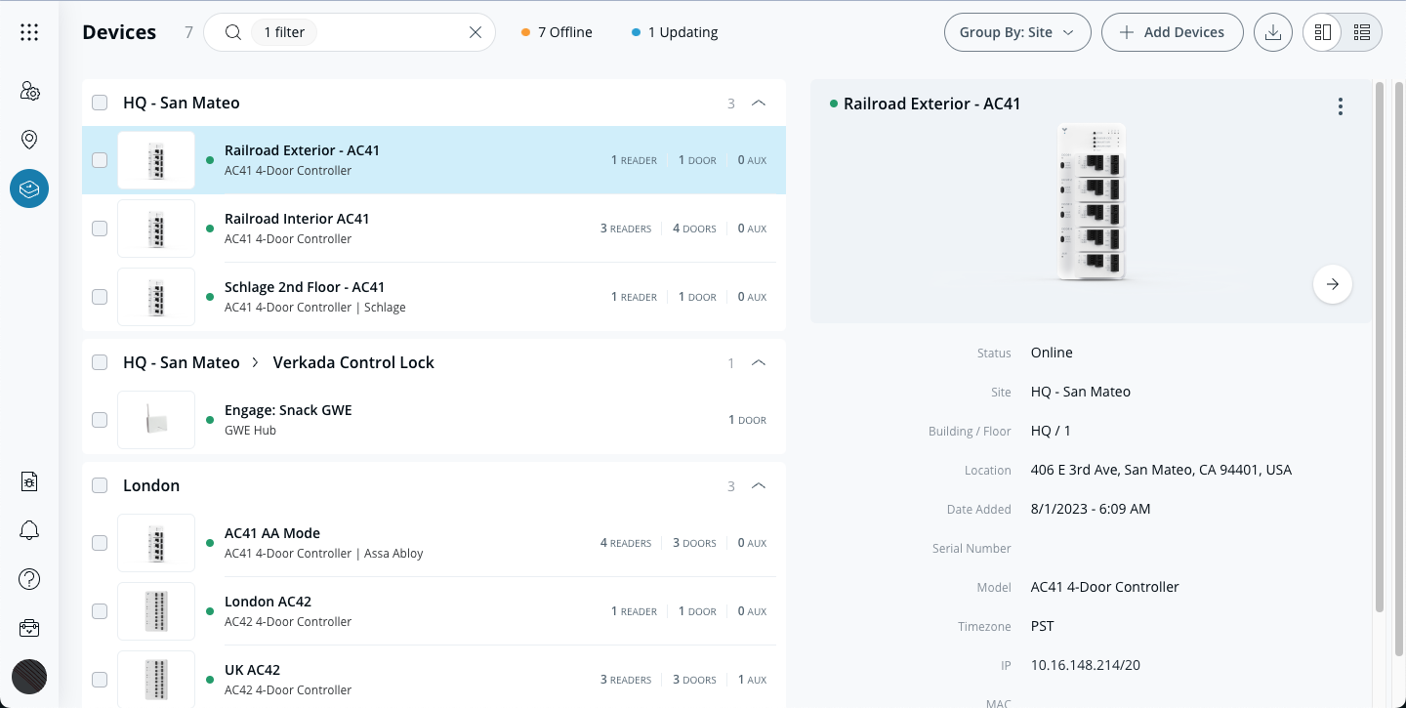Tick checkbox for Engage: Snack GWE

[100, 420]
